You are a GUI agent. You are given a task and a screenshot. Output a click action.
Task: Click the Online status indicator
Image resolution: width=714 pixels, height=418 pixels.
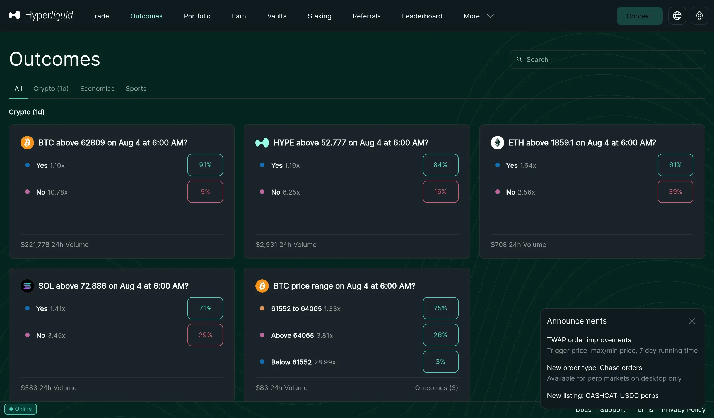(21, 409)
